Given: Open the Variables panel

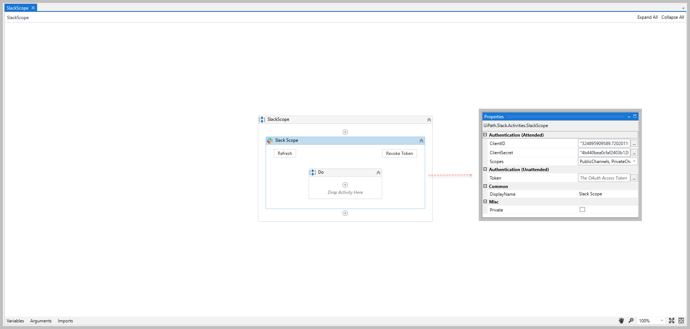Looking at the screenshot, I should (15, 321).
